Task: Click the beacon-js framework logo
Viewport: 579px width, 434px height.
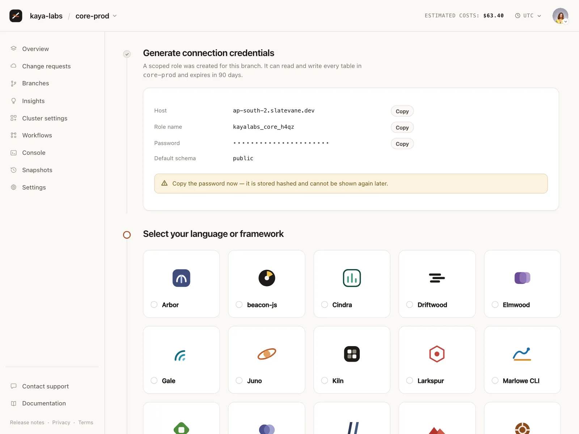Action: (x=267, y=278)
